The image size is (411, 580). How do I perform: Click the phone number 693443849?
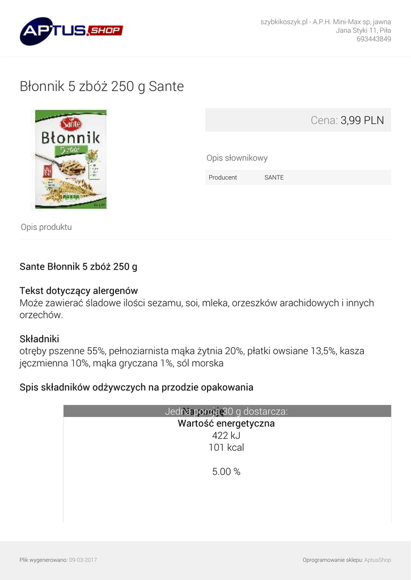pyautogui.click(x=373, y=39)
